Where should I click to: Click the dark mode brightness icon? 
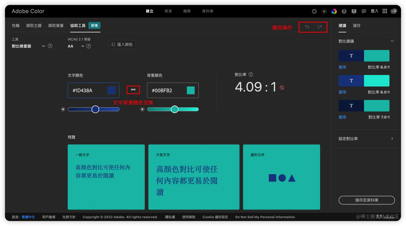324,11
